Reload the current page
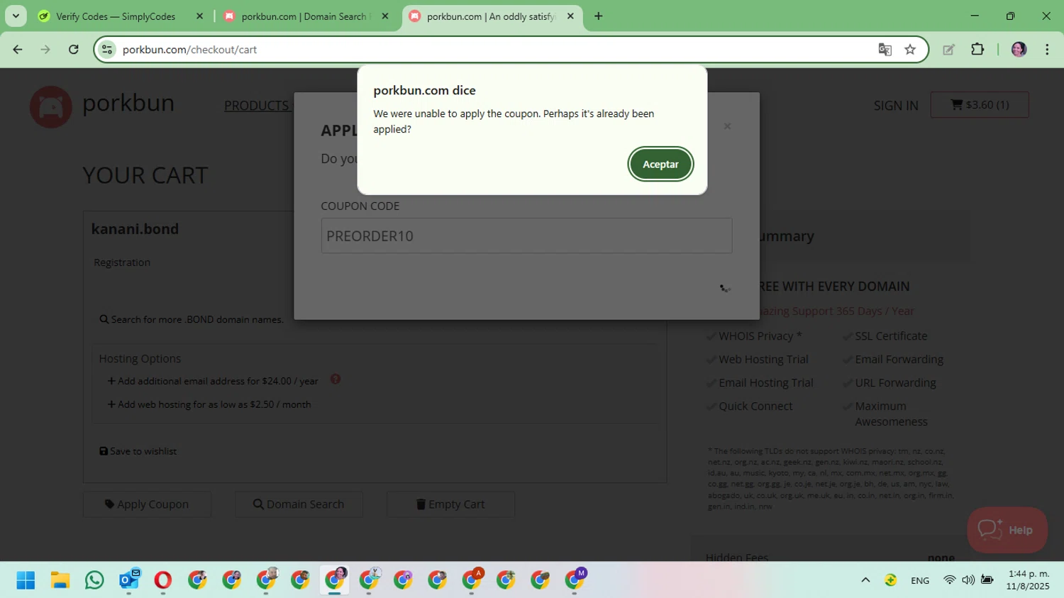The height and width of the screenshot is (598, 1064). click(x=73, y=50)
